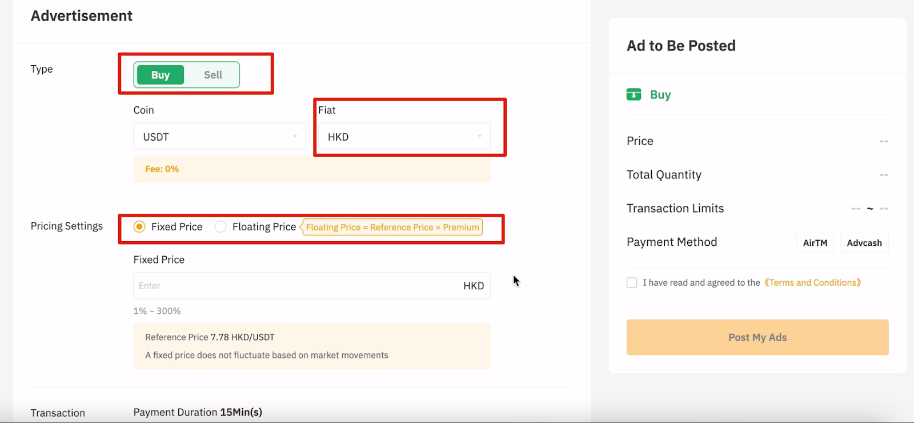Screen dimensions: 914x423
Task: Select the Fixed Price radio button
Action: point(139,227)
